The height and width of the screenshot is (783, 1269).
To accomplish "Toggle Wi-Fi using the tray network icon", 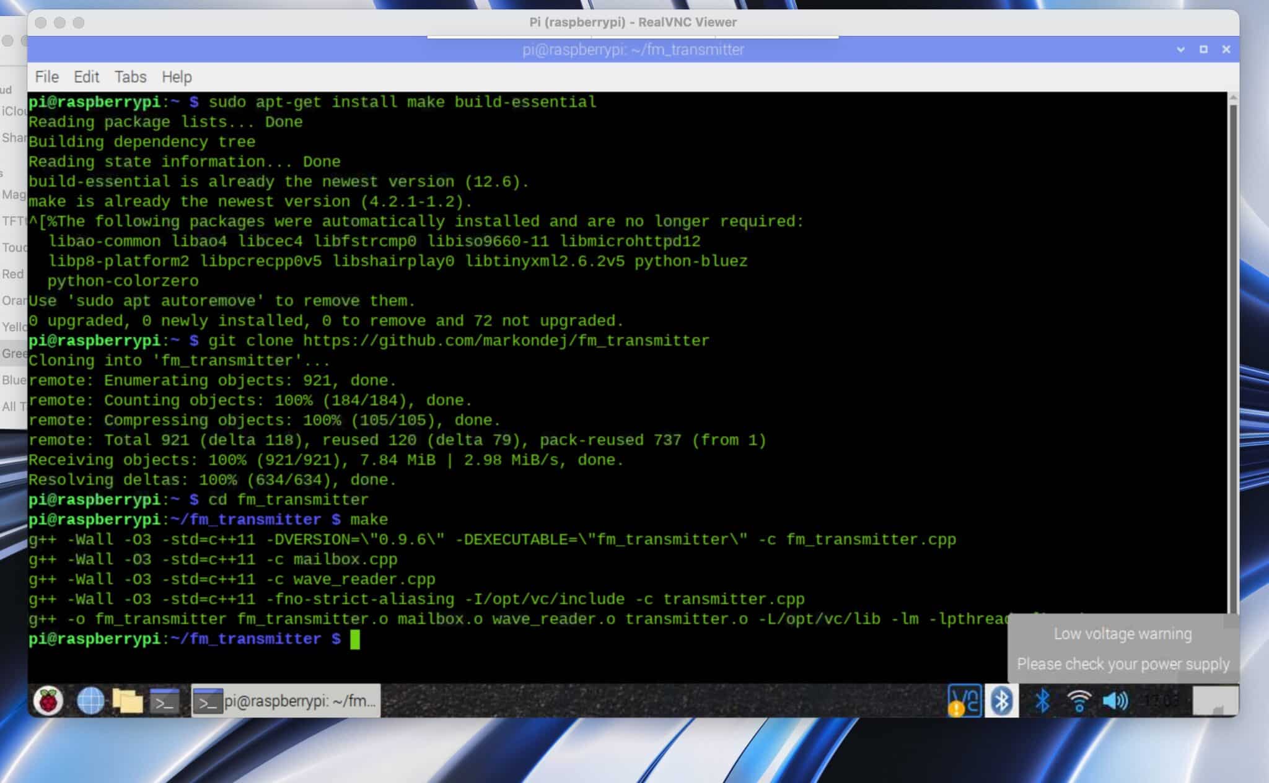I will [x=1079, y=701].
